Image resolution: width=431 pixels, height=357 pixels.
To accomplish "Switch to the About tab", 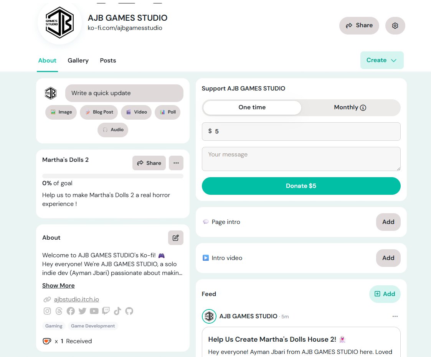I will [47, 61].
